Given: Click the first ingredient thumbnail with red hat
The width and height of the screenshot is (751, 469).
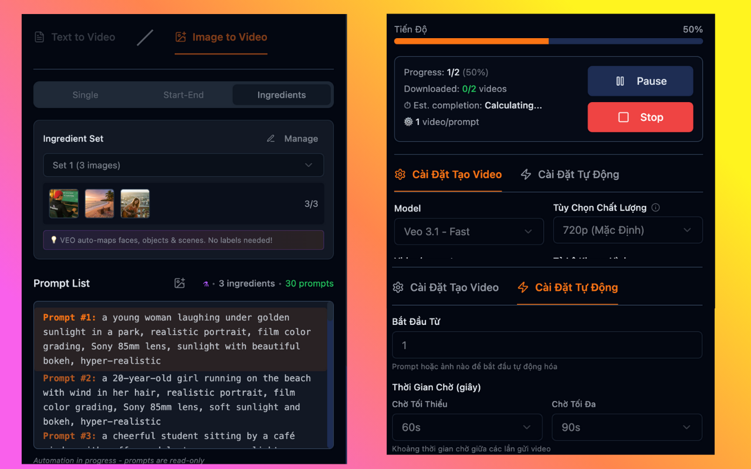Looking at the screenshot, I should pyautogui.click(x=64, y=203).
